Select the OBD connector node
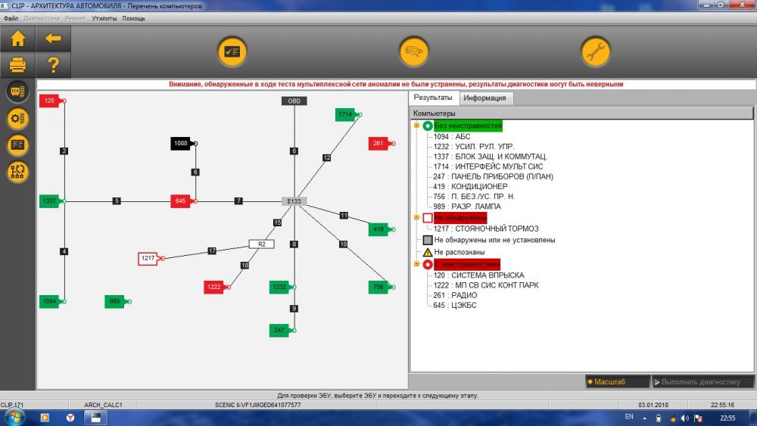Screen dimensions: 757x426 click(294, 101)
